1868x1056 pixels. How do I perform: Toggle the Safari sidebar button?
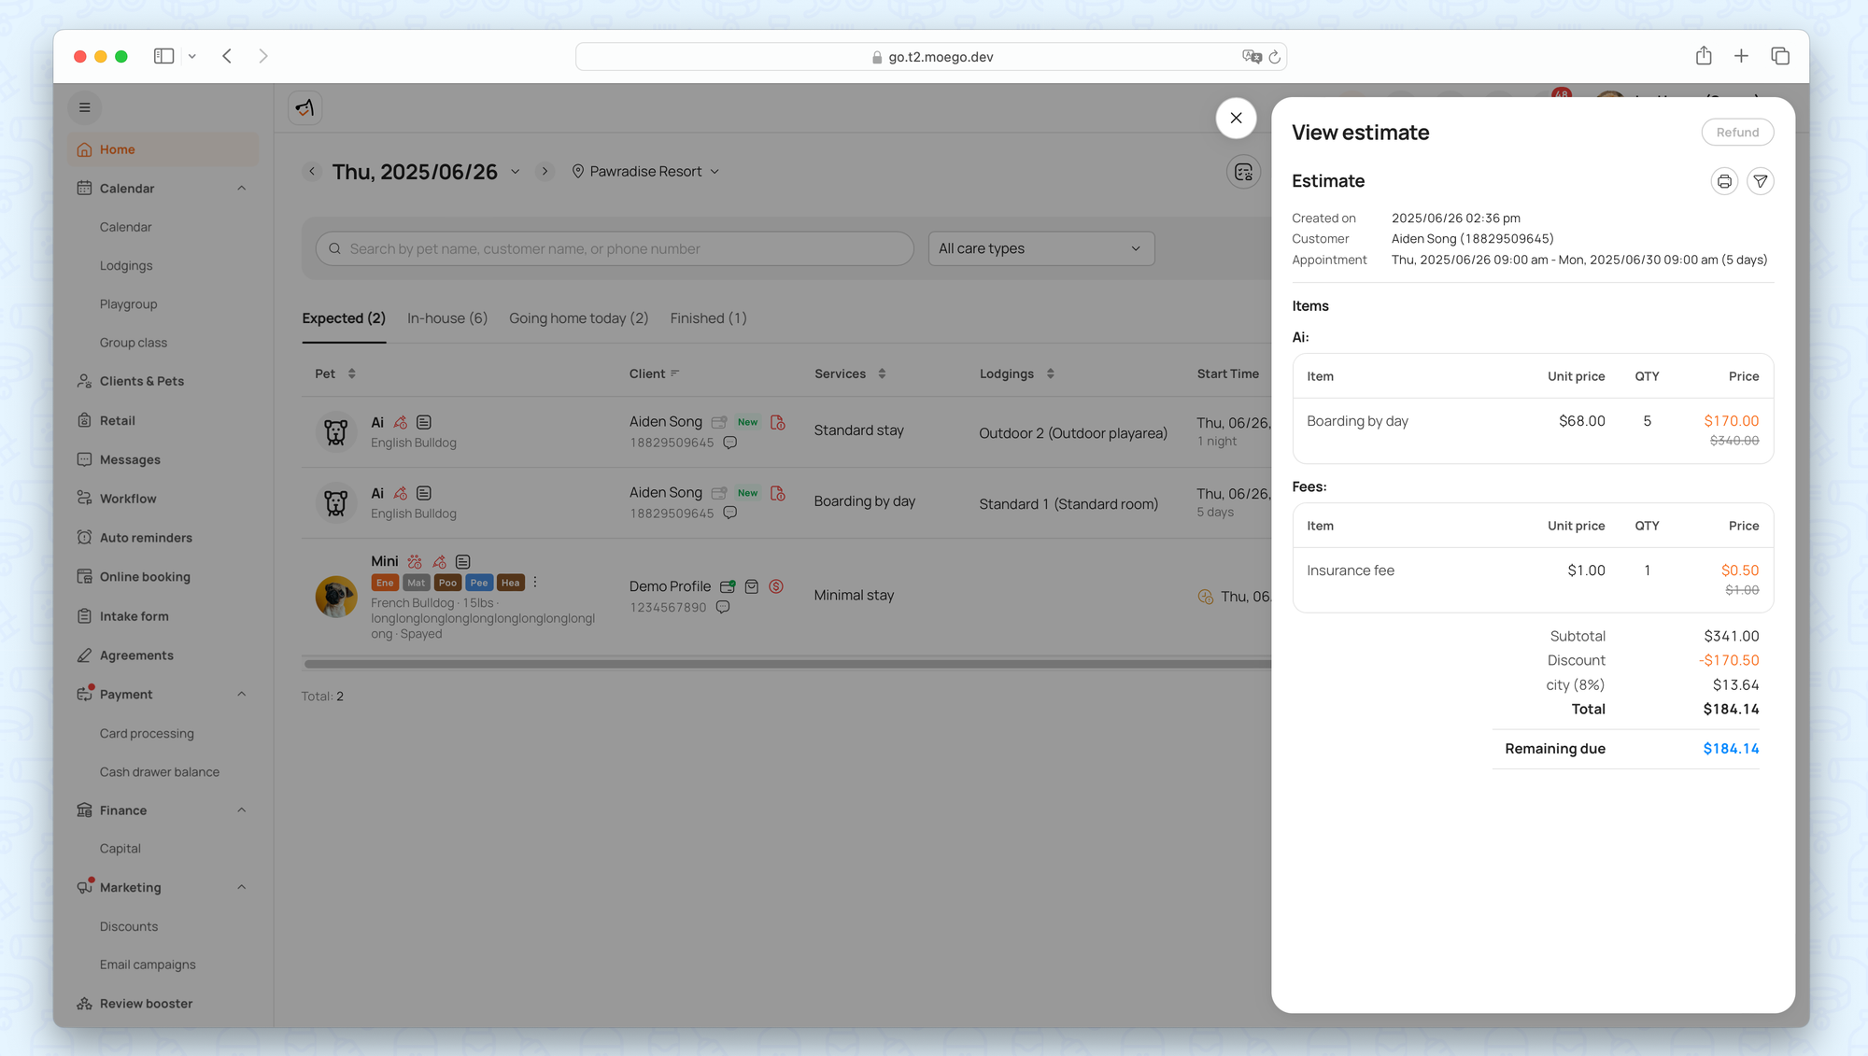[x=163, y=56]
